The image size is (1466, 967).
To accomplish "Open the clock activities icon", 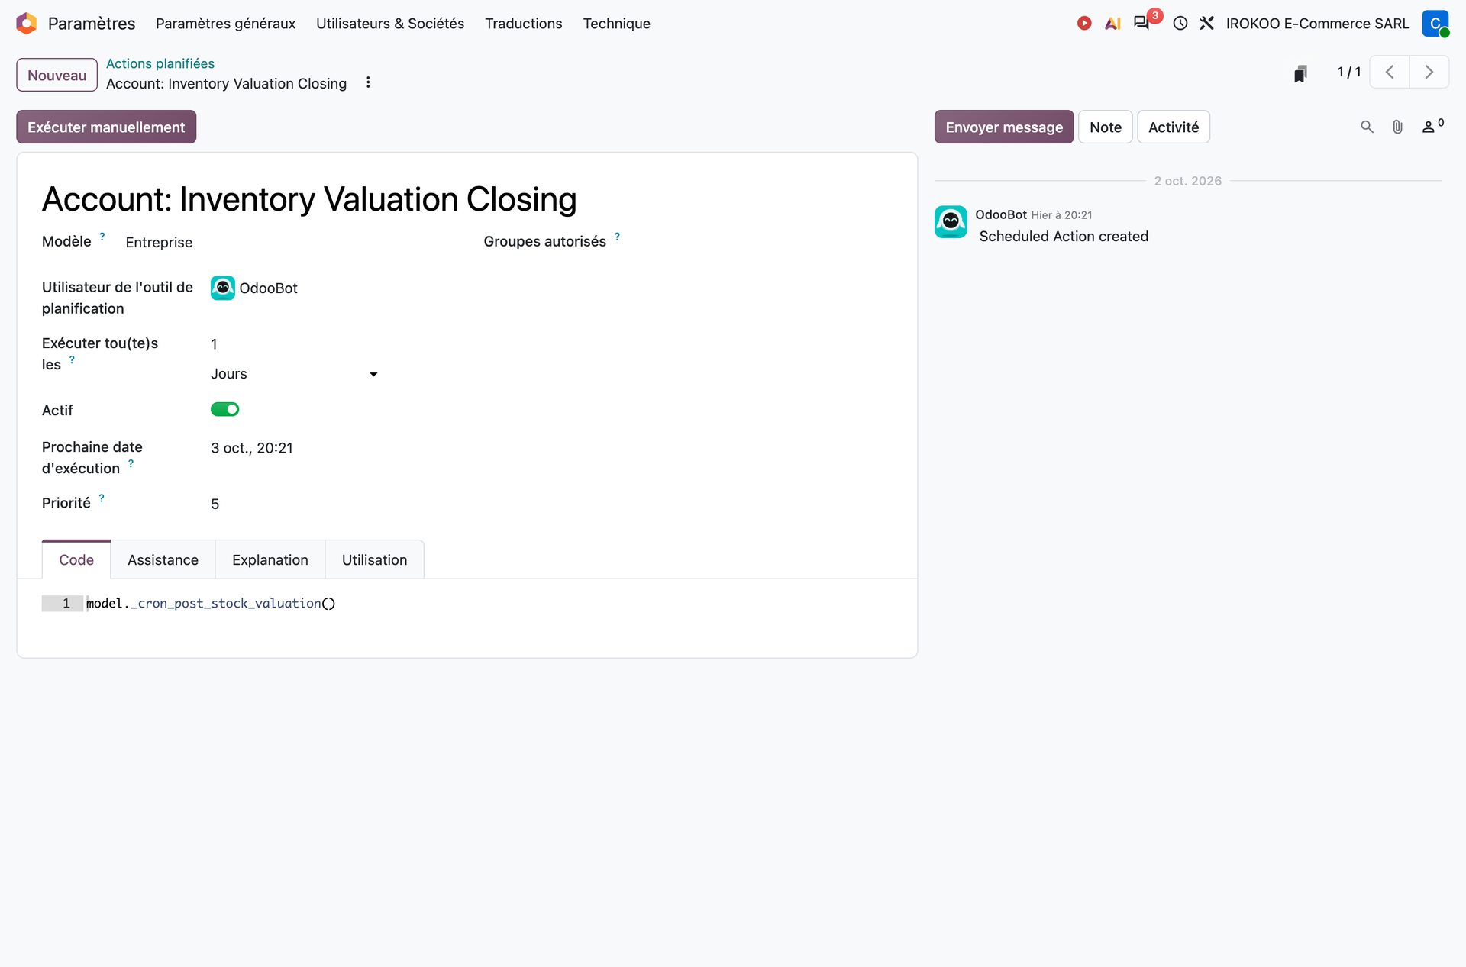I will (x=1180, y=24).
